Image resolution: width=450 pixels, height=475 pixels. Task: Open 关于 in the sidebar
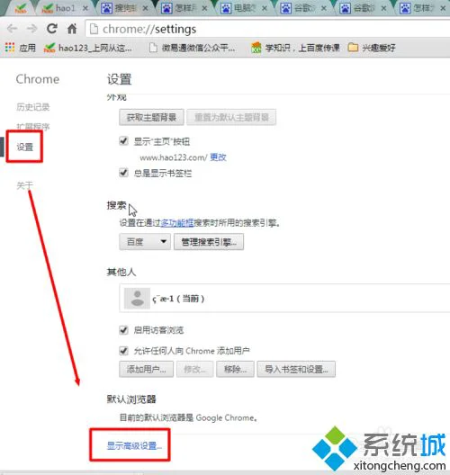click(25, 185)
